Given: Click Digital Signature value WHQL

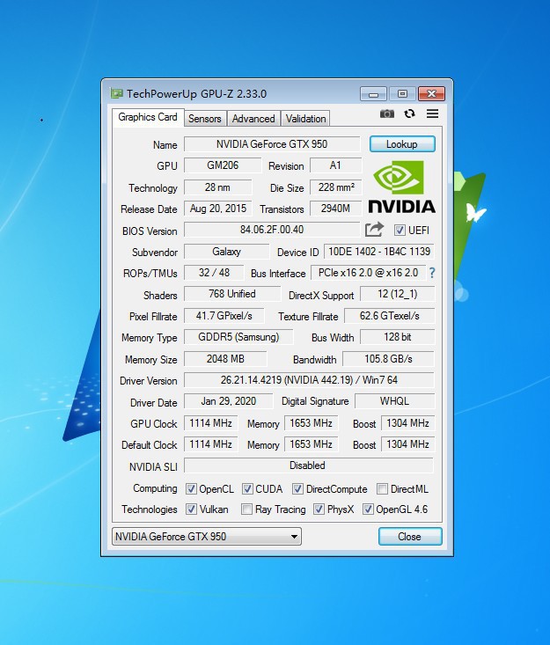Looking at the screenshot, I should 394,401.
